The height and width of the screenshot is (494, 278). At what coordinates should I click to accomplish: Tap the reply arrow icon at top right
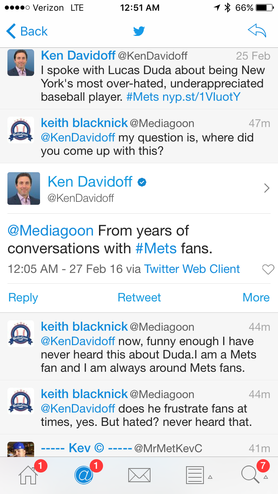click(257, 31)
